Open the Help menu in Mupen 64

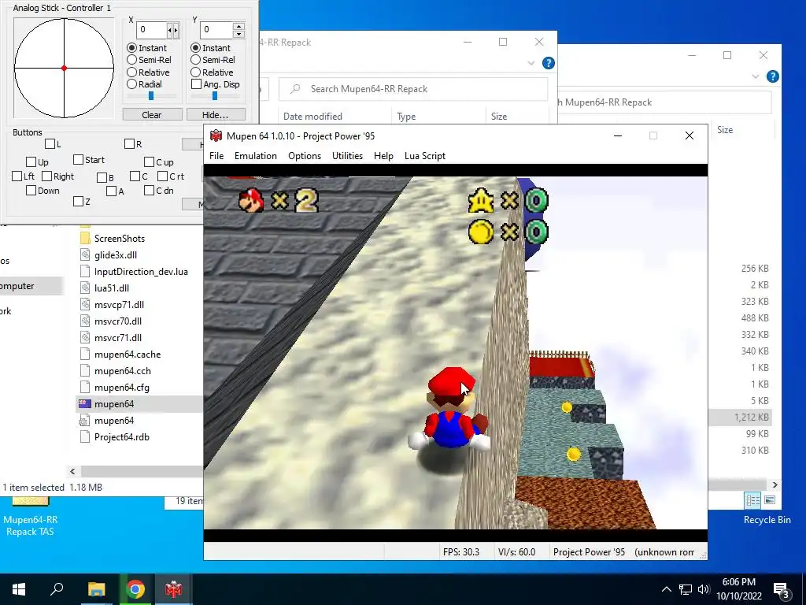(383, 156)
